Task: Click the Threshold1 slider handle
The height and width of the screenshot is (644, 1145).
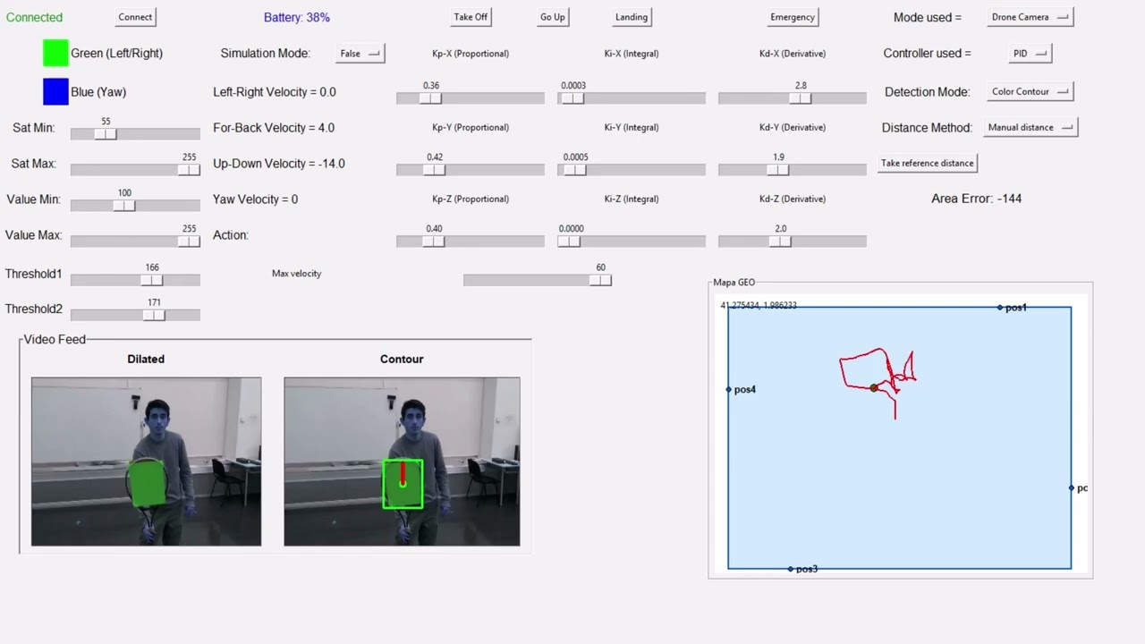Action: click(152, 280)
